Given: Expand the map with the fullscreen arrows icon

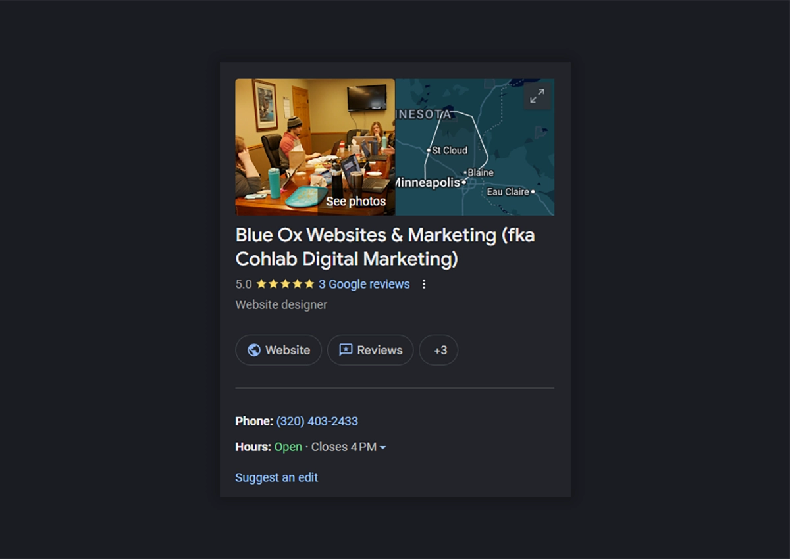Looking at the screenshot, I should 537,96.
